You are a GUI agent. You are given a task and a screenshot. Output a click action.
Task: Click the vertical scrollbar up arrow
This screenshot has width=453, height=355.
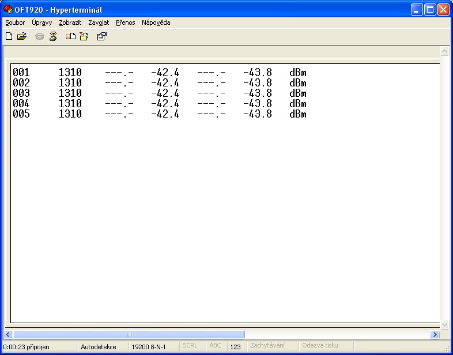pos(444,51)
